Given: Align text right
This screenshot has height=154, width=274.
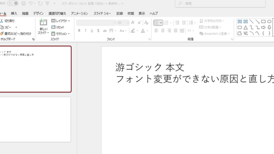Looking at the screenshot, I should [169, 31].
